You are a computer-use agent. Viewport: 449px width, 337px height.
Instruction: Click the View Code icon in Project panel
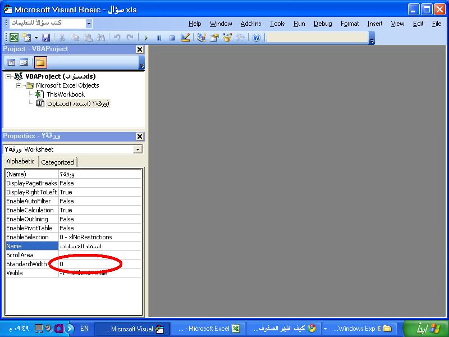(11, 62)
